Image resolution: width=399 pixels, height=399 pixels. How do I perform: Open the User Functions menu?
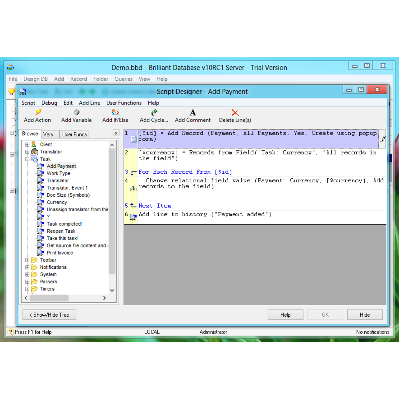pyautogui.click(x=124, y=103)
